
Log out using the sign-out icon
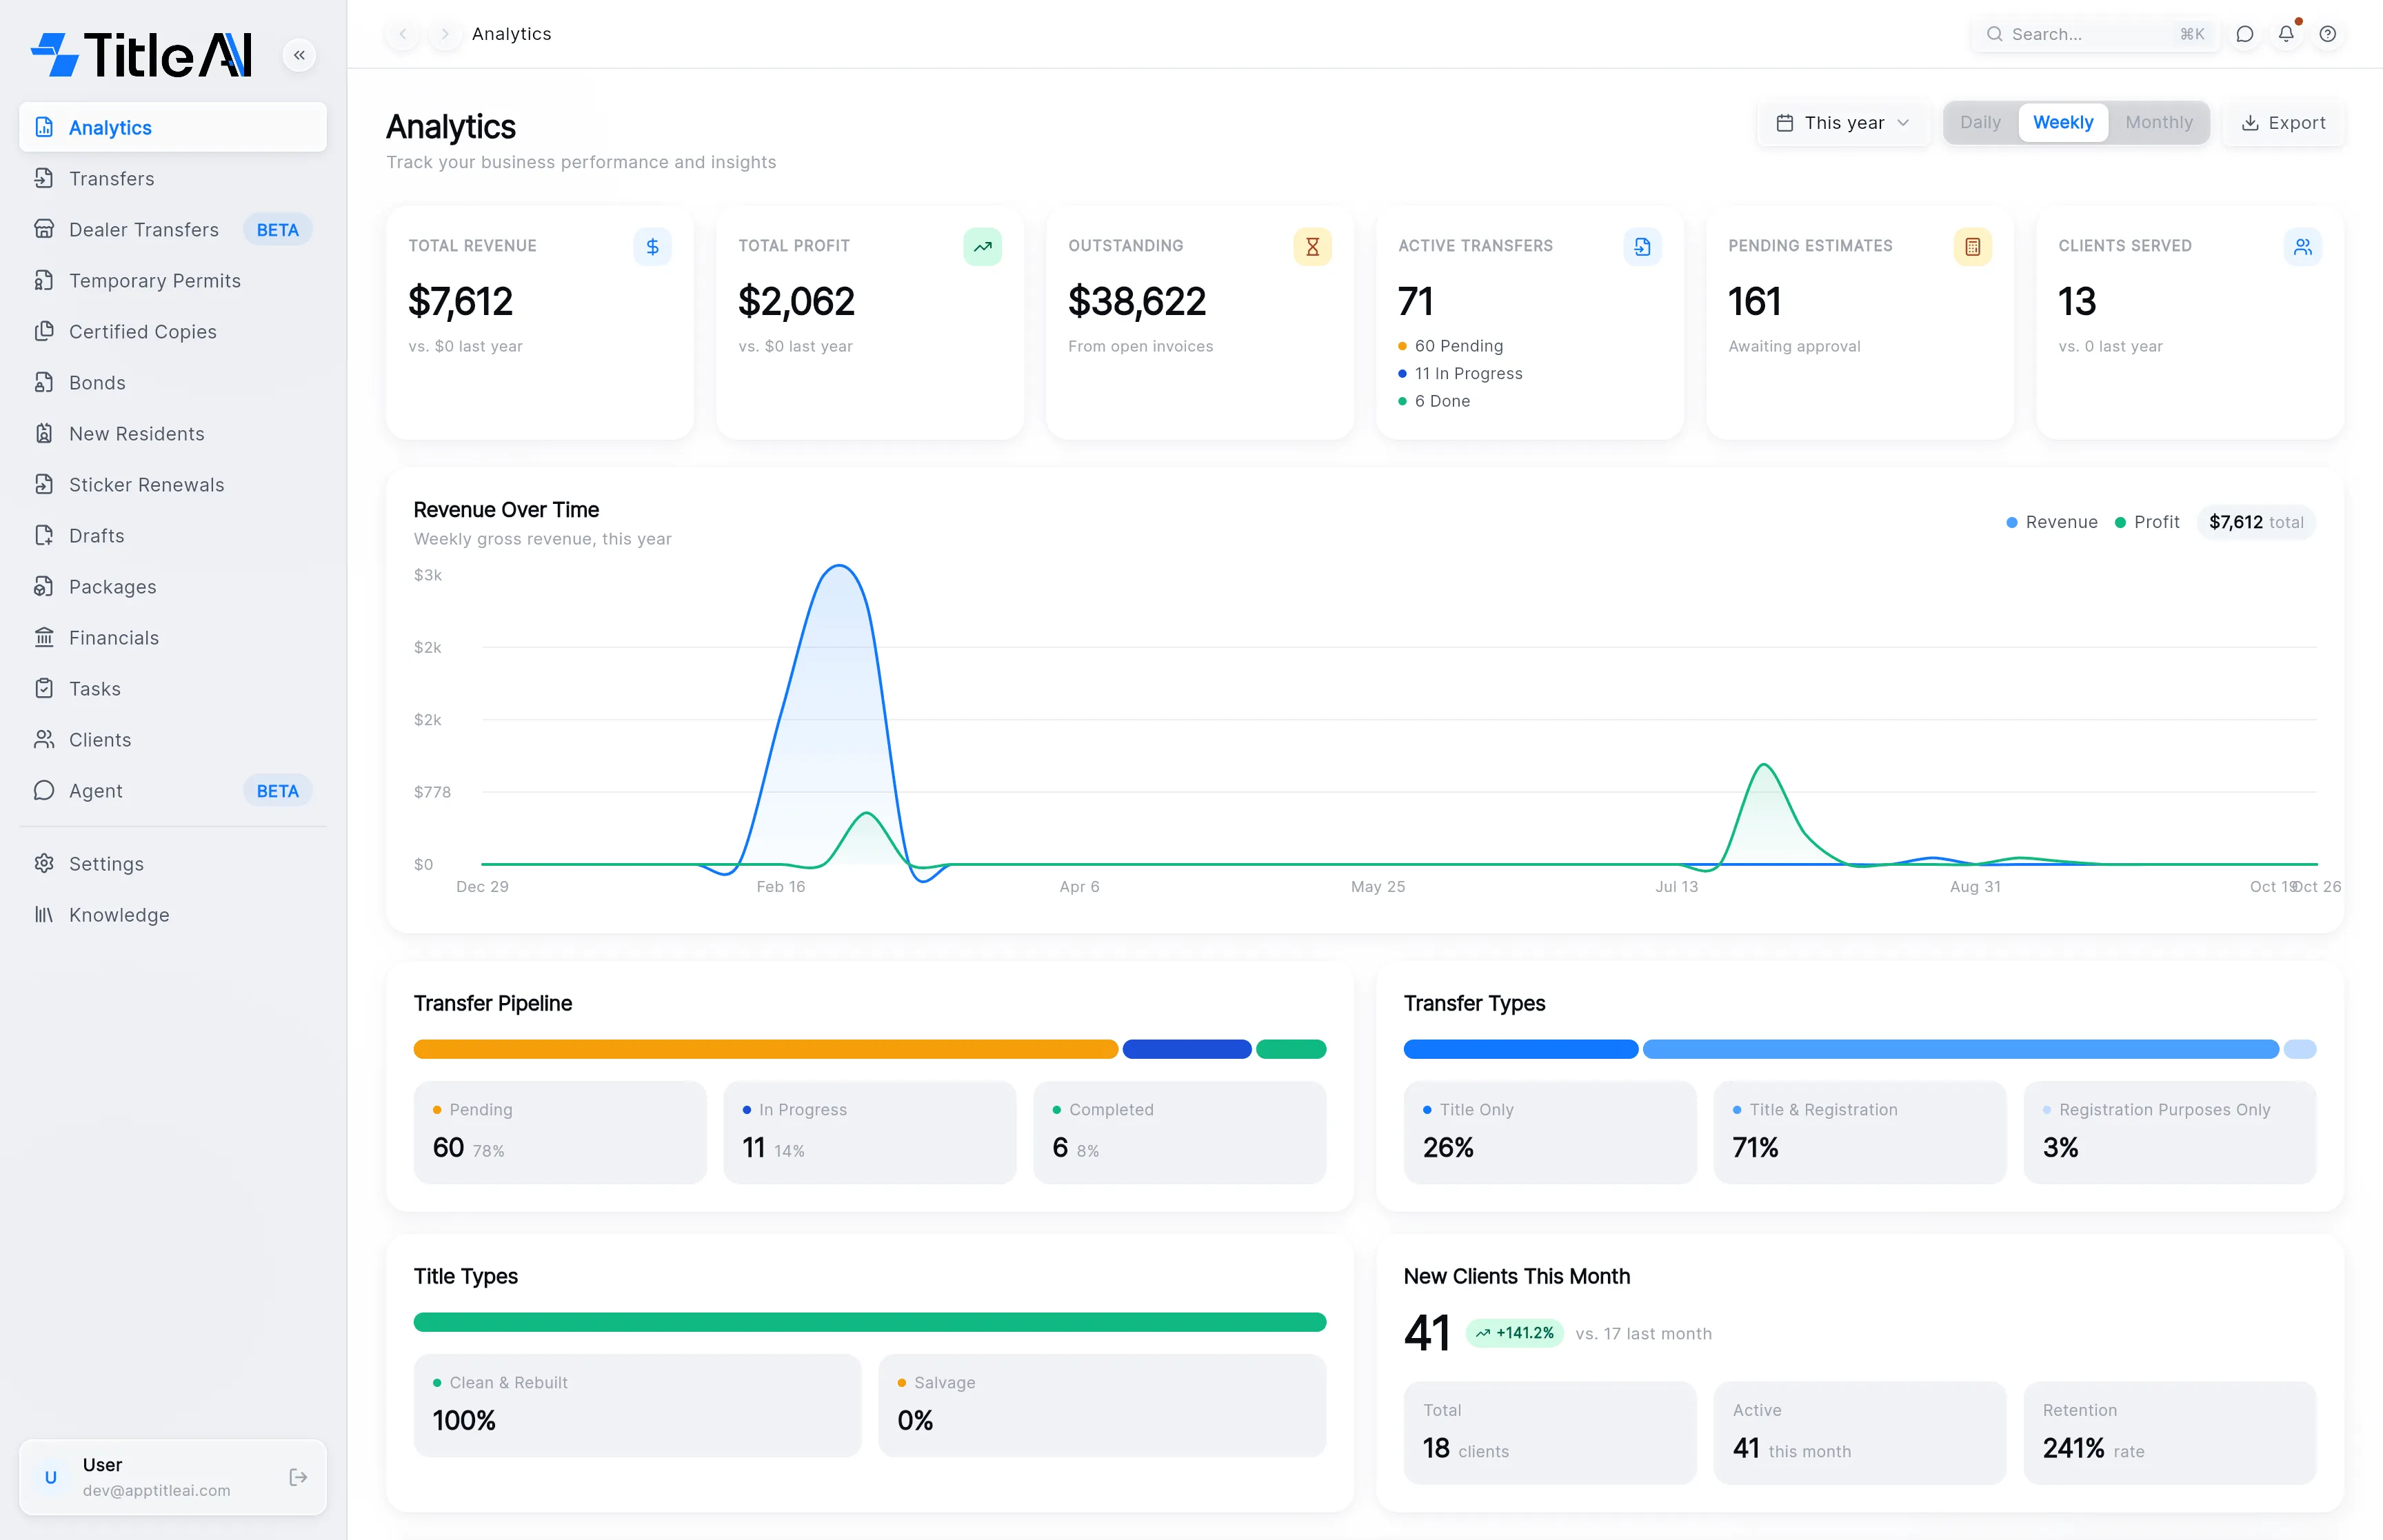[298, 1477]
